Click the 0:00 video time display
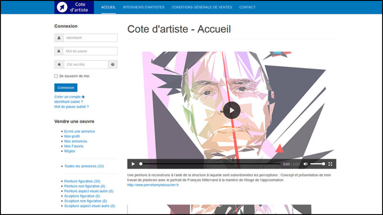The height and width of the screenshot is (215, 383). click(286, 164)
